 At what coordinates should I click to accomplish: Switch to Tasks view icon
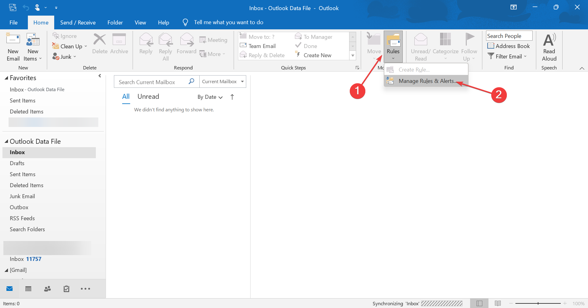point(66,288)
